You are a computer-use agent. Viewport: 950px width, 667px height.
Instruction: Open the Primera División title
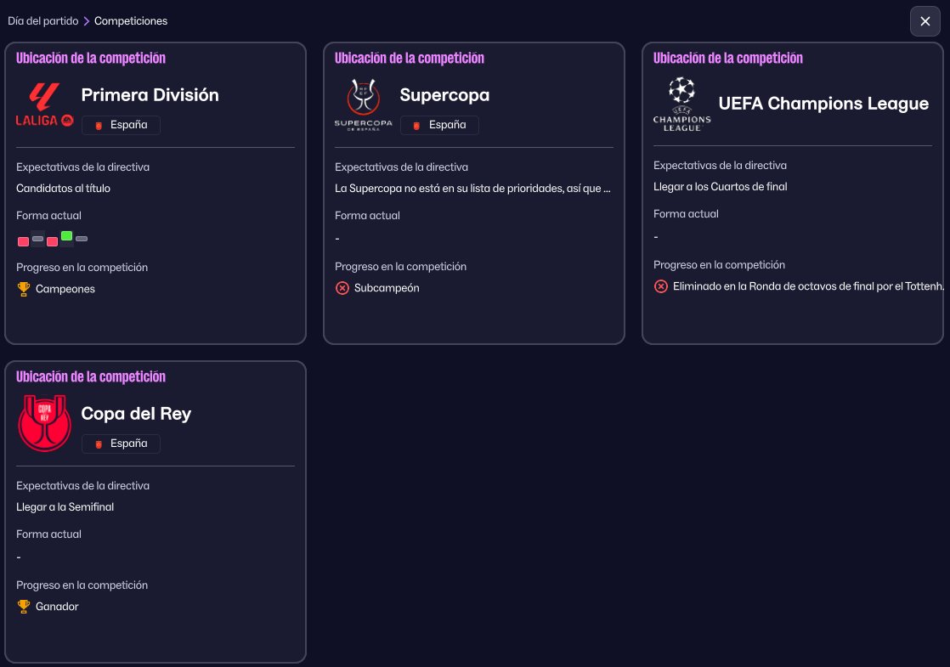(x=150, y=95)
